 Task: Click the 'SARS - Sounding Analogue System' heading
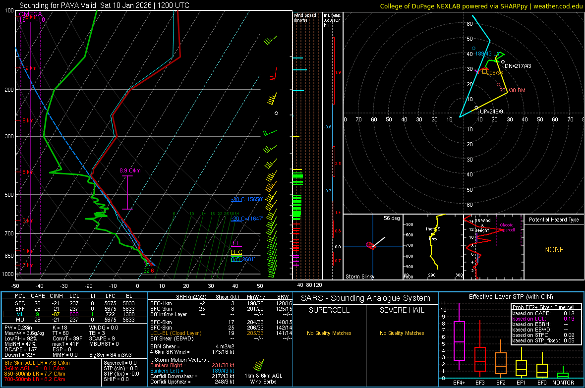pyautogui.click(x=365, y=298)
